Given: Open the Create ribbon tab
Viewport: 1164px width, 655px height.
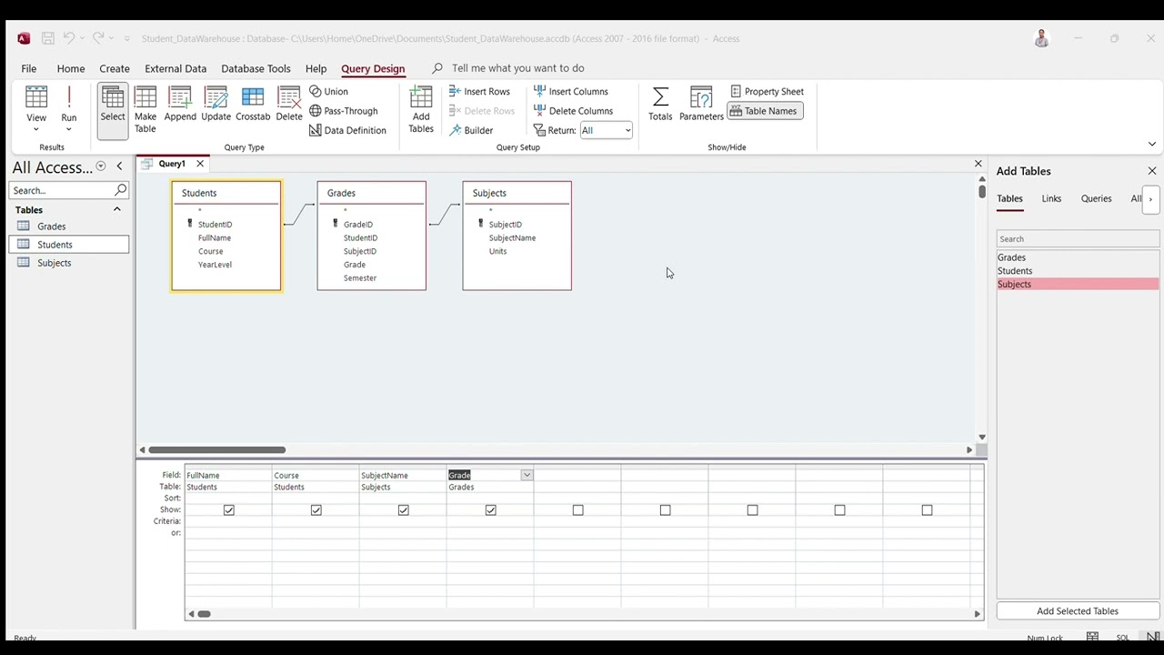Looking at the screenshot, I should coord(115,68).
